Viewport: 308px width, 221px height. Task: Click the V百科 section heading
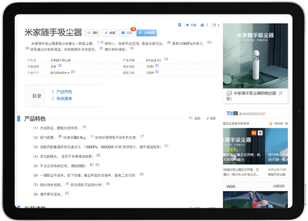232,186
